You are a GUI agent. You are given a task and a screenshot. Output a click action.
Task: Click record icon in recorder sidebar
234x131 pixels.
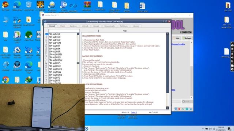coord(232,49)
